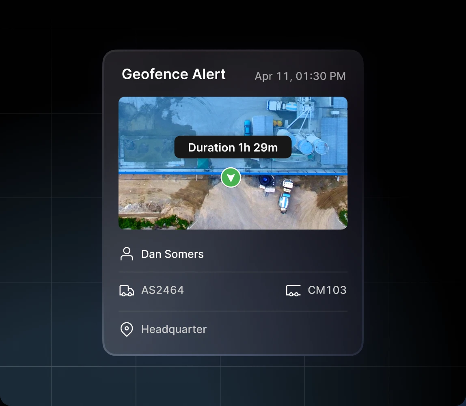The width and height of the screenshot is (466, 406).
Task: Click the driver person icon
Action: (127, 254)
